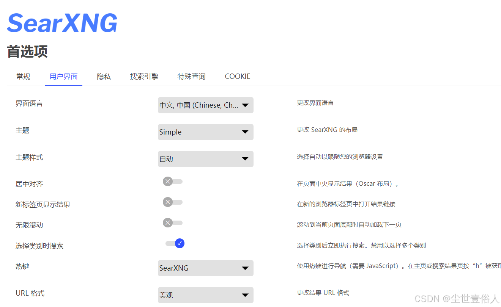
Task: Click the 热键 label
Action: (x=22, y=266)
